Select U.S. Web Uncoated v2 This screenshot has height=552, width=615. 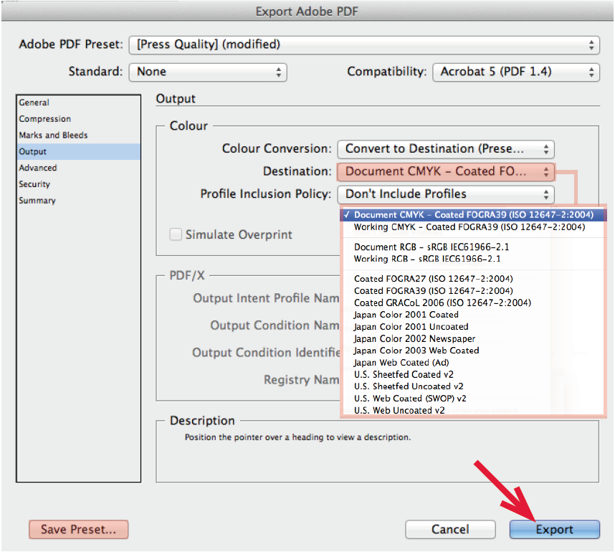point(473,410)
